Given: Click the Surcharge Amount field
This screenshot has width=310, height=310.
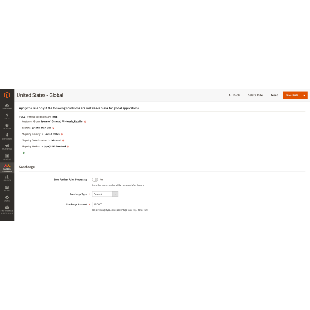Looking at the screenshot, I should click(x=162, y=205).
